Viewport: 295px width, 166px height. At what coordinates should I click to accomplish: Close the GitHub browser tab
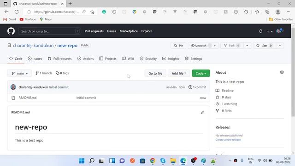[x=62, y=4]
